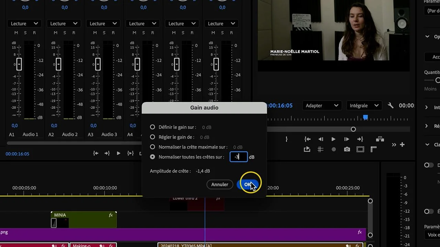Viewport: 440px width, 247px height.
Task: Open Lecture automation dropdown for Audio 2
Action: pos(64,24)
